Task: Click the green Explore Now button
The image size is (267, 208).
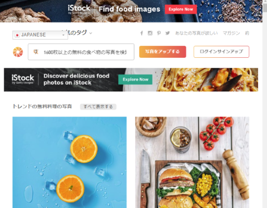Action: [x=135, y=80]
